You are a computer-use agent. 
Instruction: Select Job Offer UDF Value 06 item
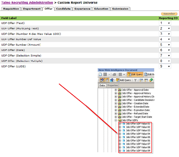(x=138, y=141)
